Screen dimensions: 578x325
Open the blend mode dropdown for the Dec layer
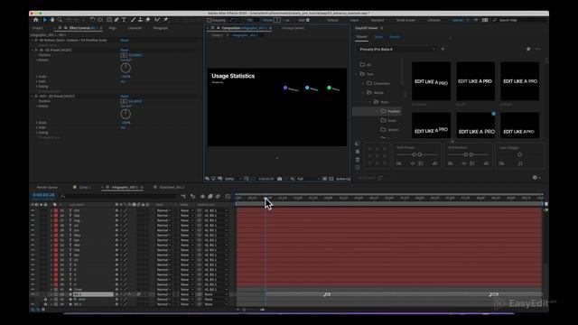[x=164, y=210]
